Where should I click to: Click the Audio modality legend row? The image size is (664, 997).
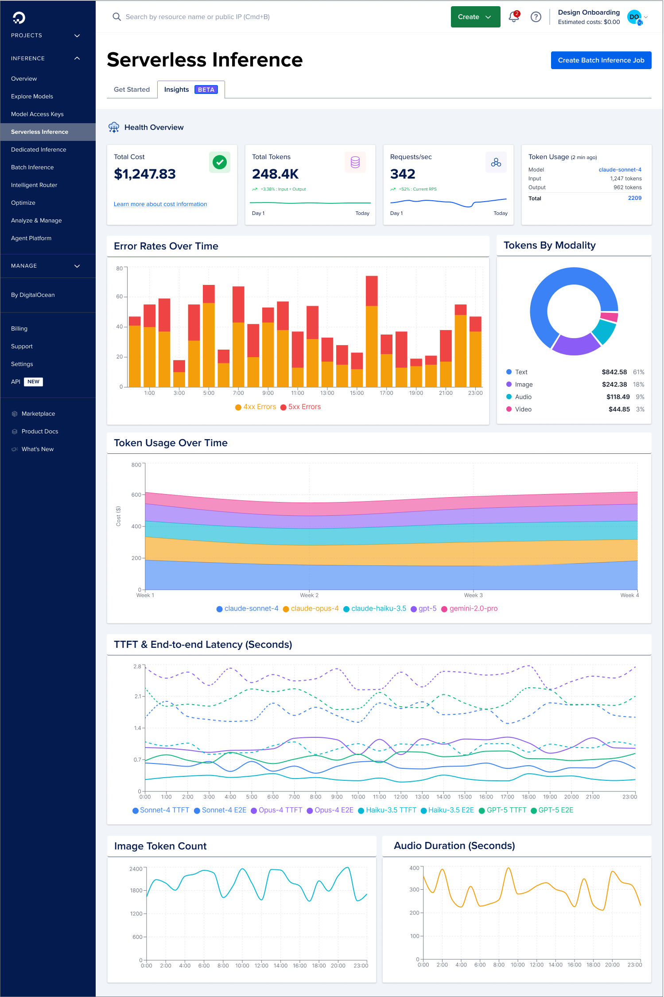point(575,397)
